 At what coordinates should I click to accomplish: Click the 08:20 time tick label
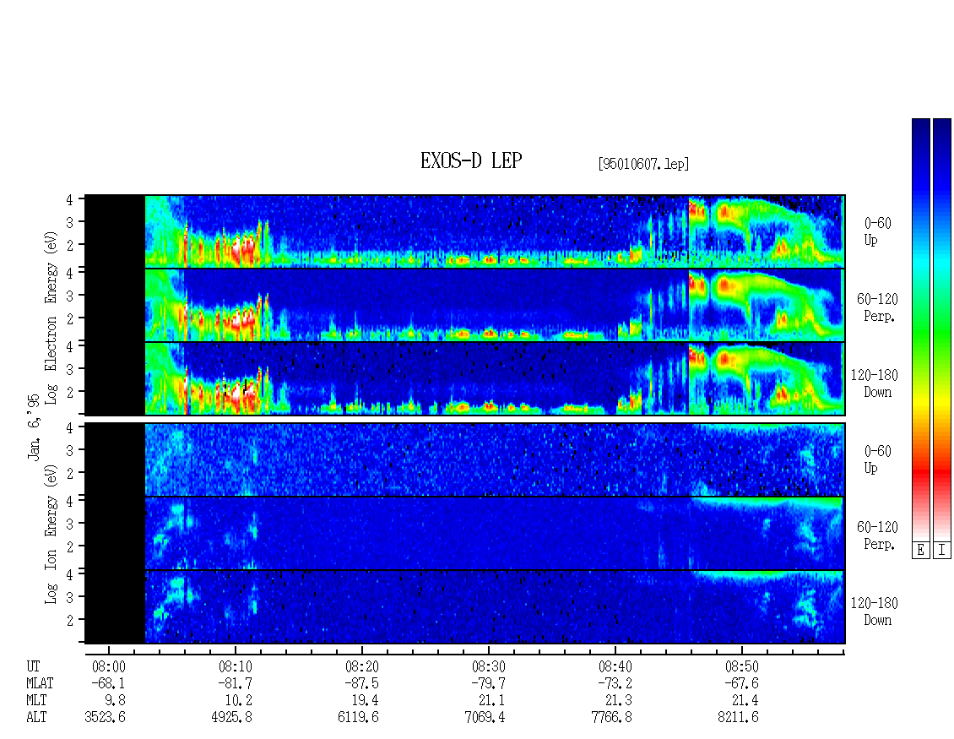coord(362,666)
